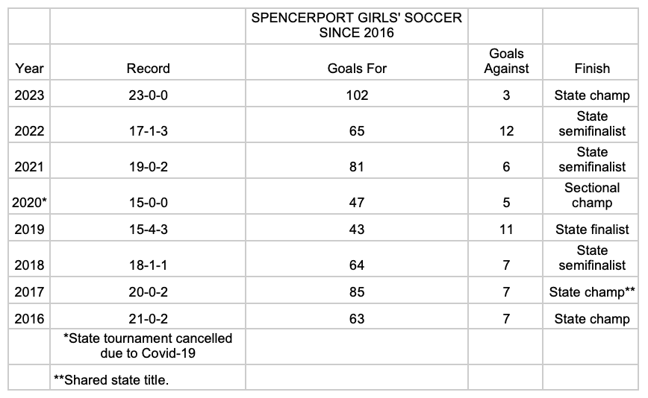Screen dimensions: 648x398
Task: Click the 2020* year cell
Action: click(29, 203)
